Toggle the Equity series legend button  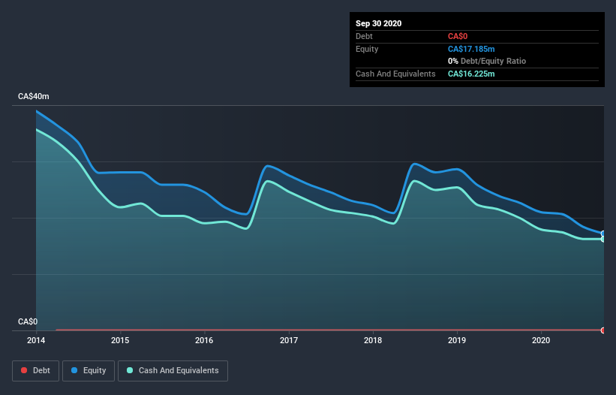click(89, 371)
